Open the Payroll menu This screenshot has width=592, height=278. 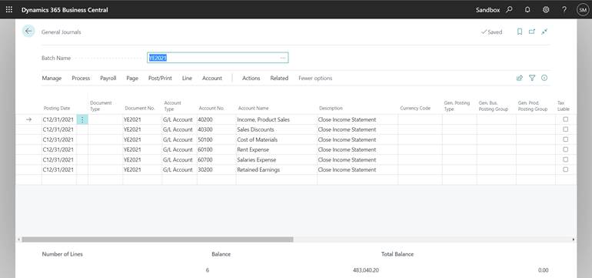[108, 78]
